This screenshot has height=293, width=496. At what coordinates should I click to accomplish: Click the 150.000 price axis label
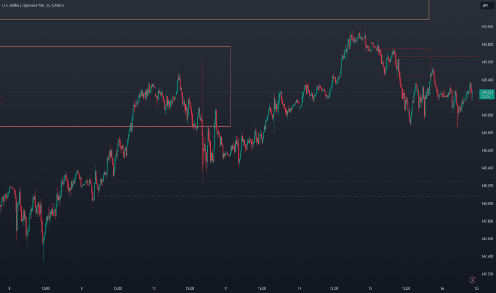click(x=487, y=27)
